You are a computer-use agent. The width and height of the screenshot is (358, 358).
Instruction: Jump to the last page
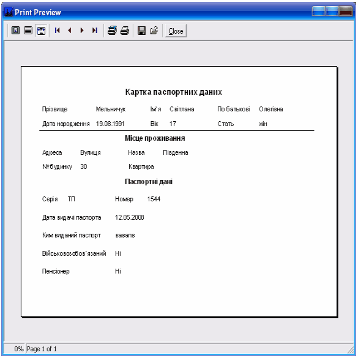[94, 31]
